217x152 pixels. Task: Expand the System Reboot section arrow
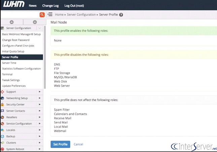click(x=40, y=149)
